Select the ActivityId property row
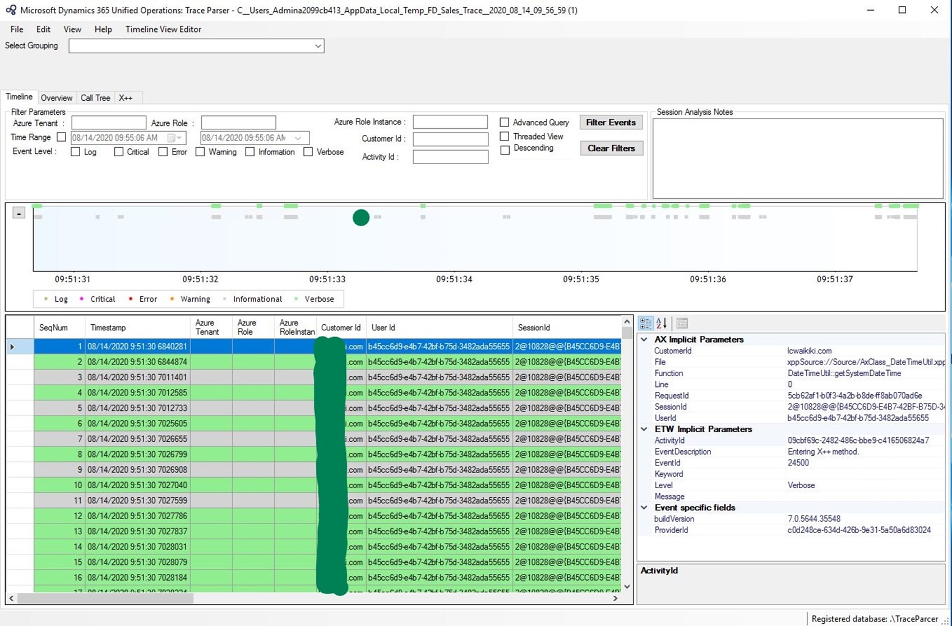Screen dimensions: 952x626 (791, 440)
